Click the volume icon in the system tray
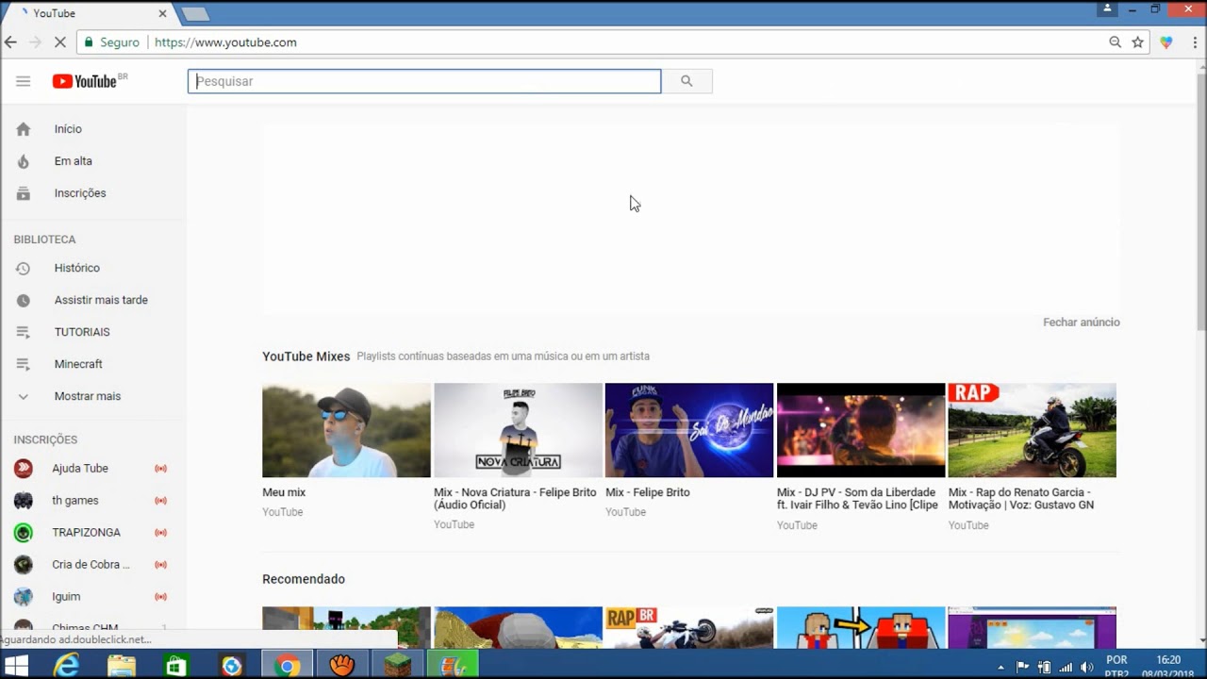Viewport: 1207px width, 679px height. pyautogui.click(x=1086, y=667)
